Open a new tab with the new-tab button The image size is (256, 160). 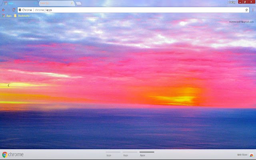[79, 4]
